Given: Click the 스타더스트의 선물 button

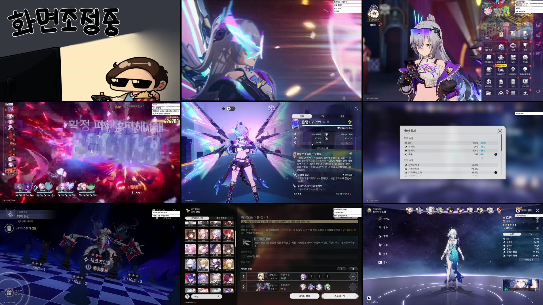Looking at the screenshot, I should 21,228.
